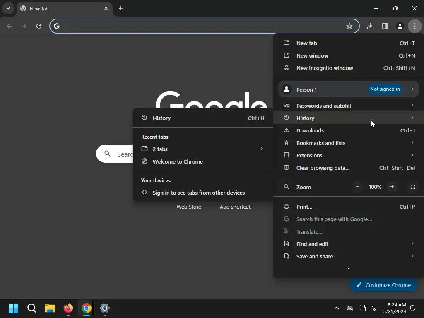
Task: Close the New Tab tab
Action: [106, 8]
